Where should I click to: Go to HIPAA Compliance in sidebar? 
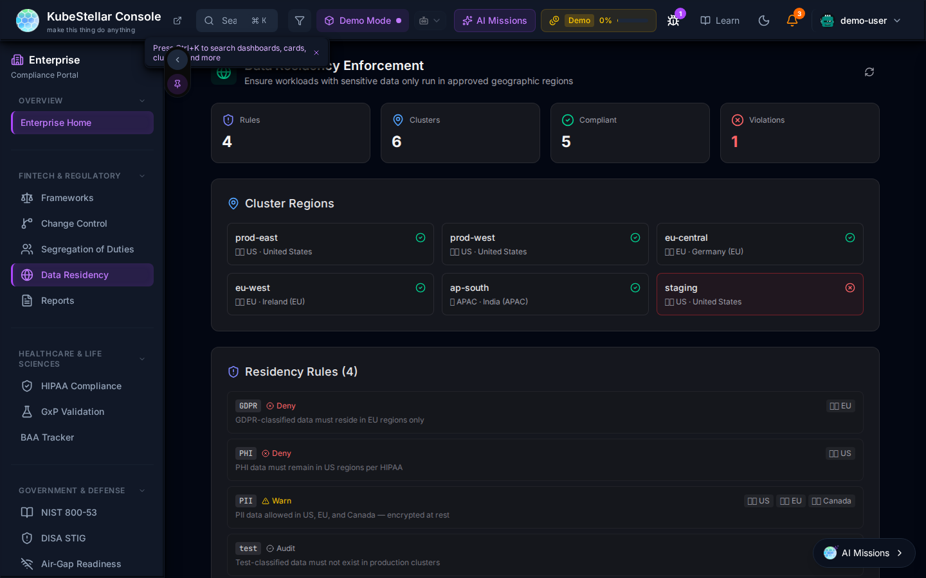point(81,386)
